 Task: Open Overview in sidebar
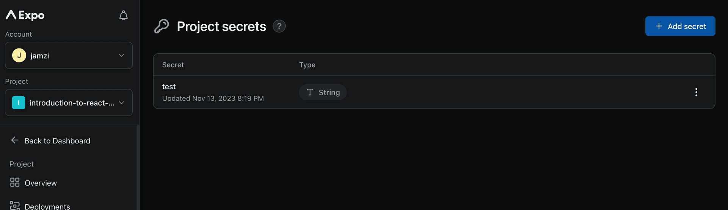click(41, 183)
